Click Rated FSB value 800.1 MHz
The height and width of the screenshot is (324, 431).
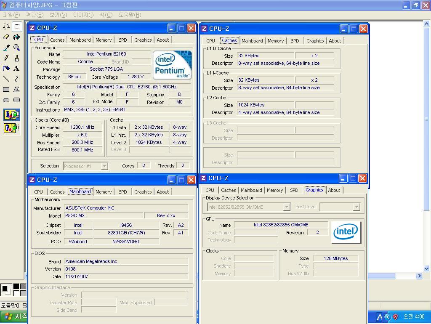[82, 150]
